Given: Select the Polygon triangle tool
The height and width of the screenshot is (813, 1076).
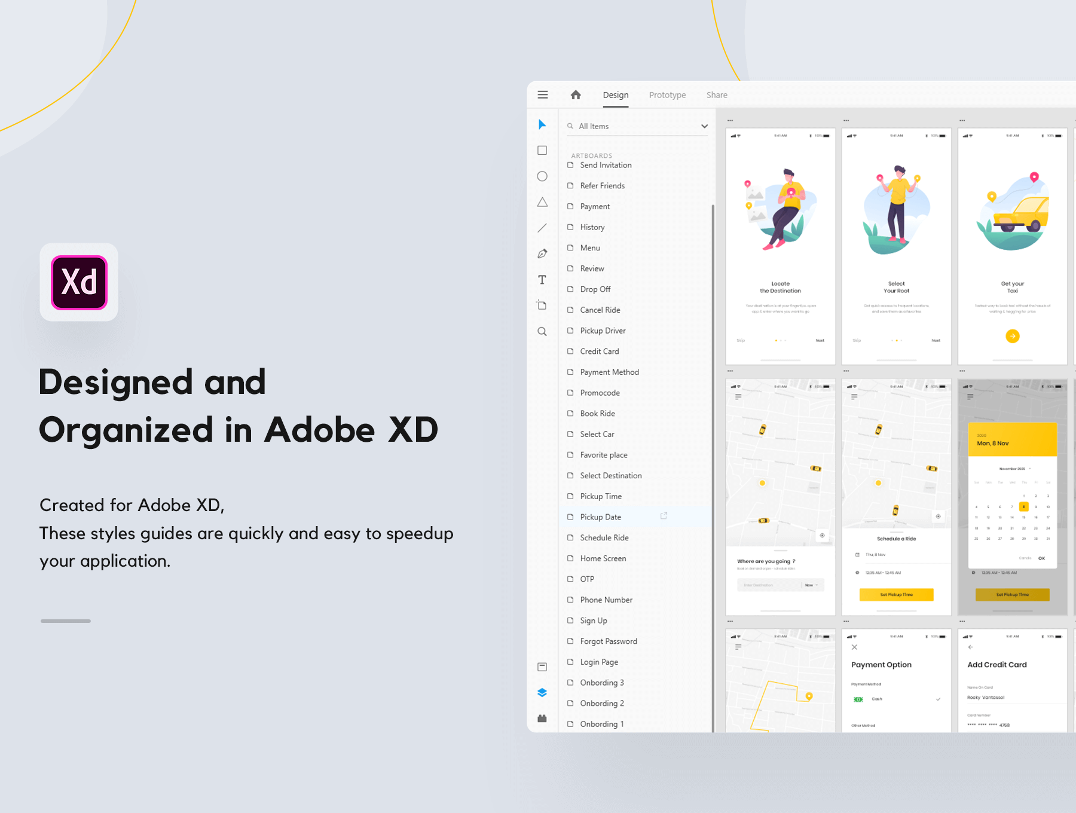Looking at the screenshot, I should [x=542, y=202].
